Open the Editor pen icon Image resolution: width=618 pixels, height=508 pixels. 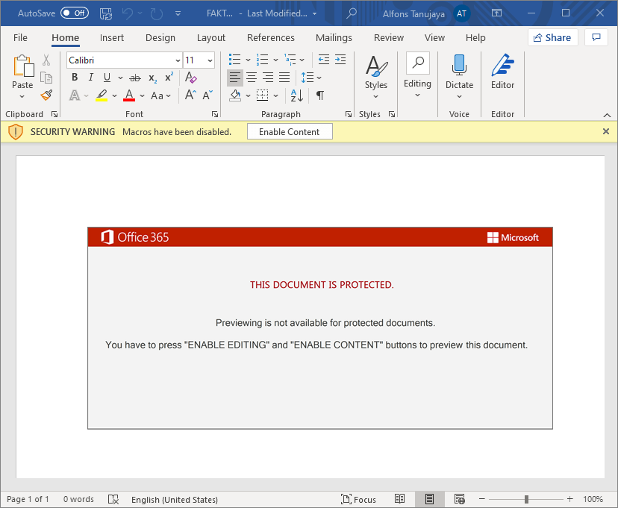(x=502, y=65)
